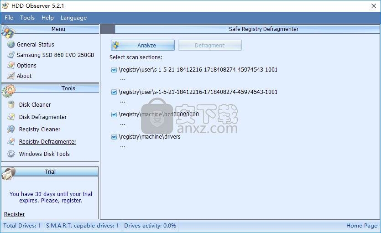Click the Menu panel Windows logo icon
Viewport: 381px width, 233px height.
coord(8,31)
